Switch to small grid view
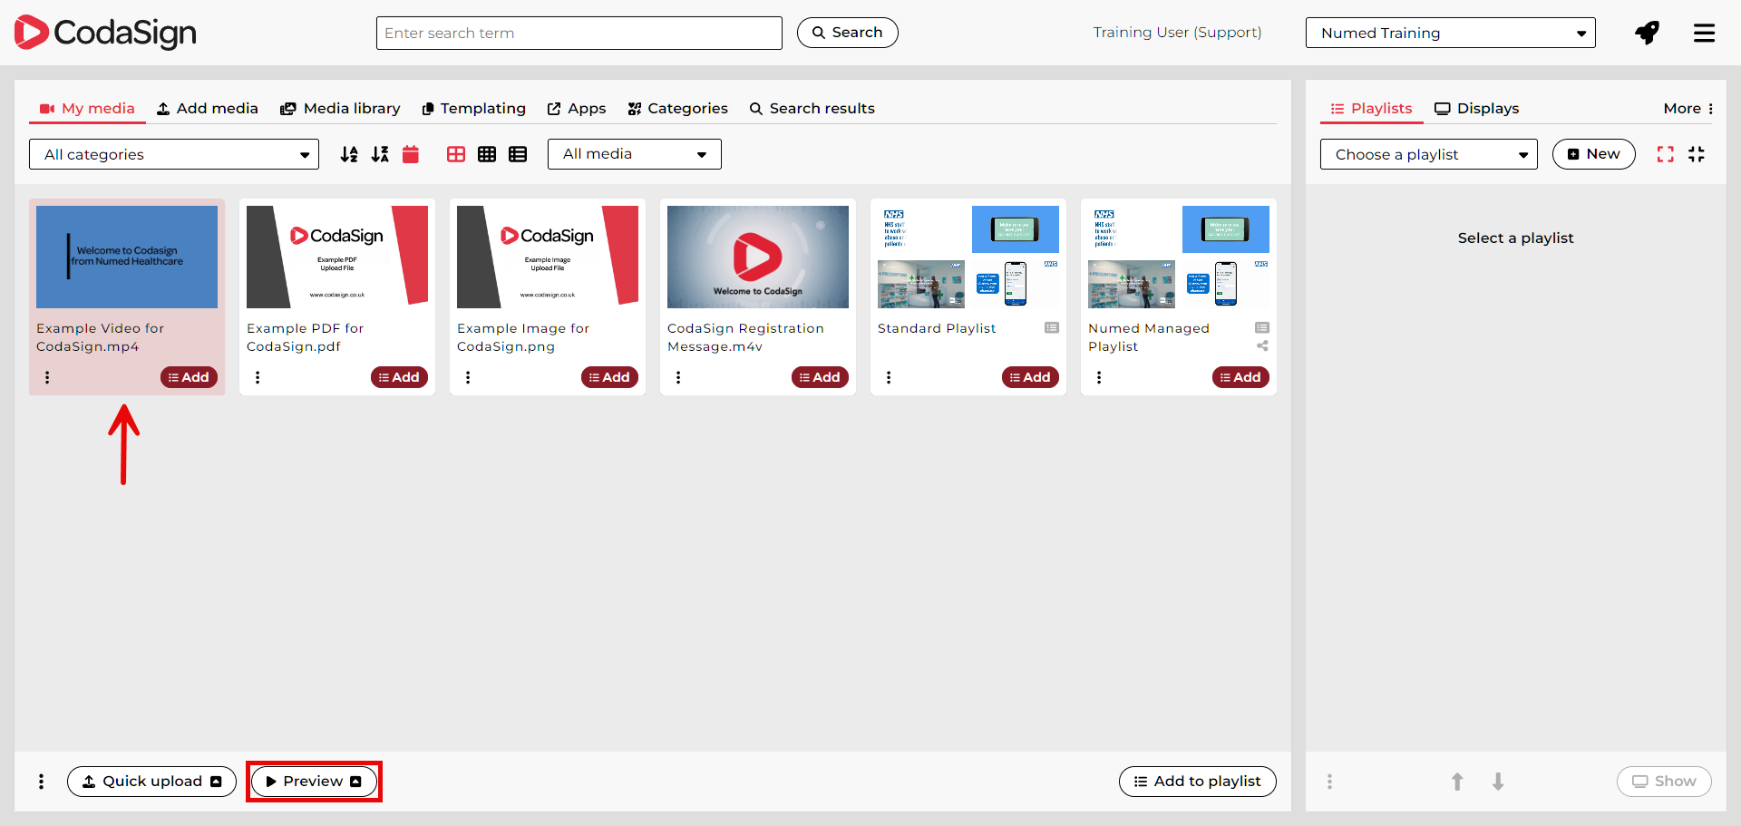The height and width of the screenshot is (826, 1741). pyautogui.click(x=487, y=154)
